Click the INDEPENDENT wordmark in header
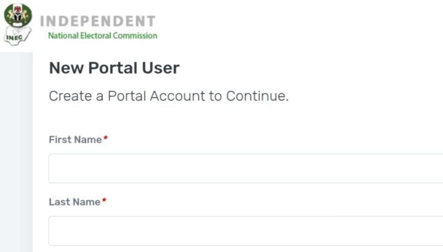 (x=98, y=21)
